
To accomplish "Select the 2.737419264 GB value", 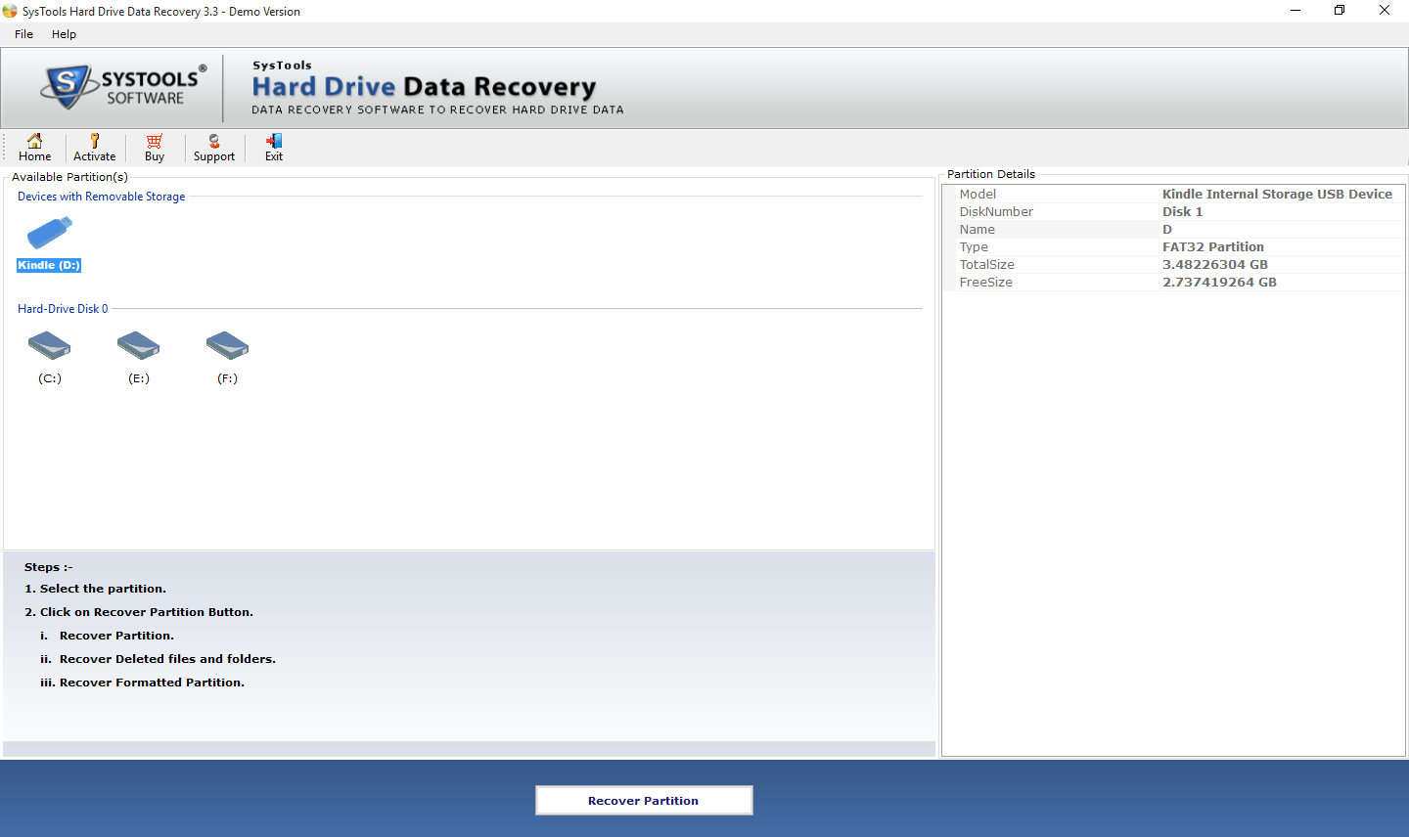I will pos(1219,282).
